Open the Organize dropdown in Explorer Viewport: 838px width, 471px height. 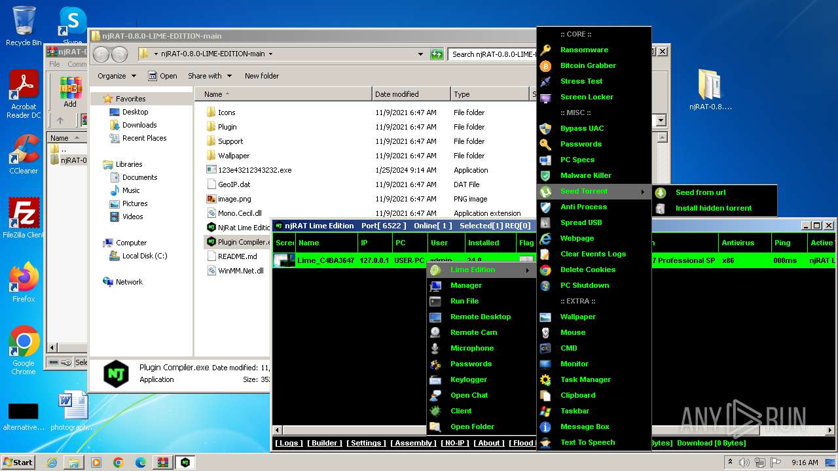[x=117, y=76]
